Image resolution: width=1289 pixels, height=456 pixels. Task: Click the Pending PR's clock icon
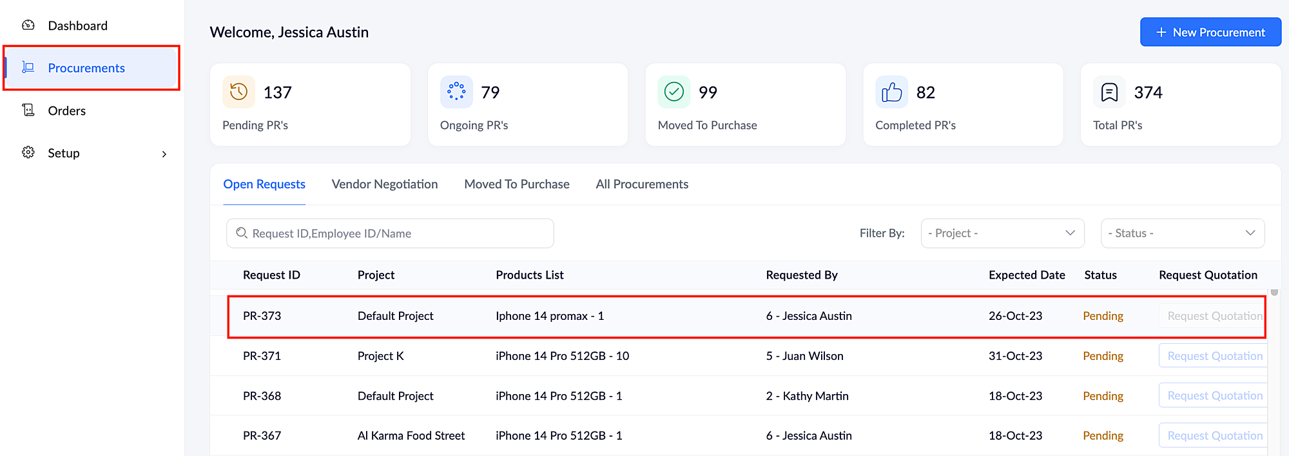pos(238,92)
